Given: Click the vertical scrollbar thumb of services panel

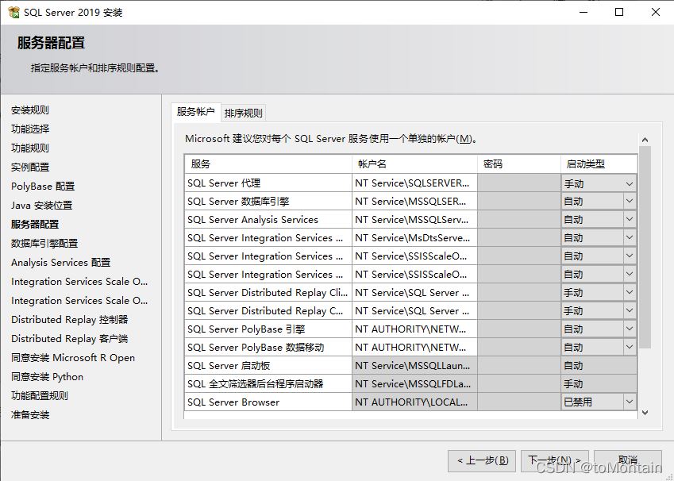Looking at the screenshot, I should [645, 247].
